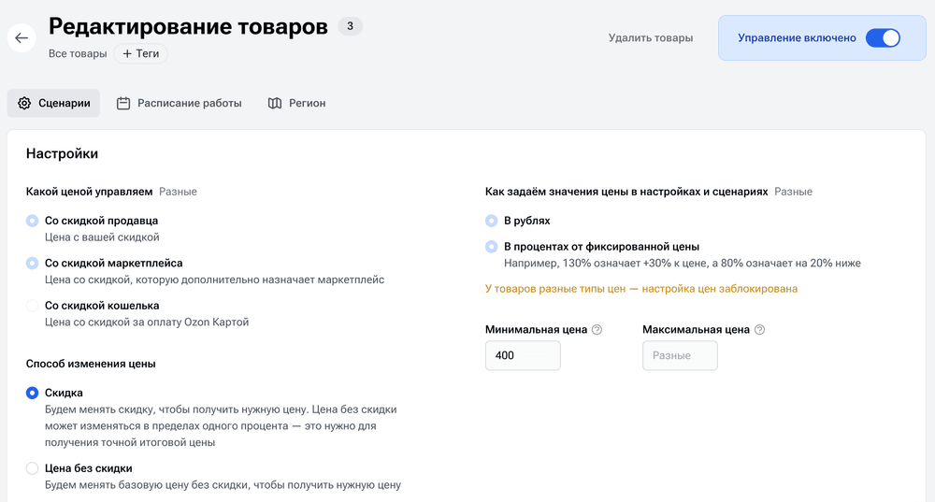Select Со скидкой маркетплейса radio option
The height and width of the screenshot is (502, 935).
[32, 263]
